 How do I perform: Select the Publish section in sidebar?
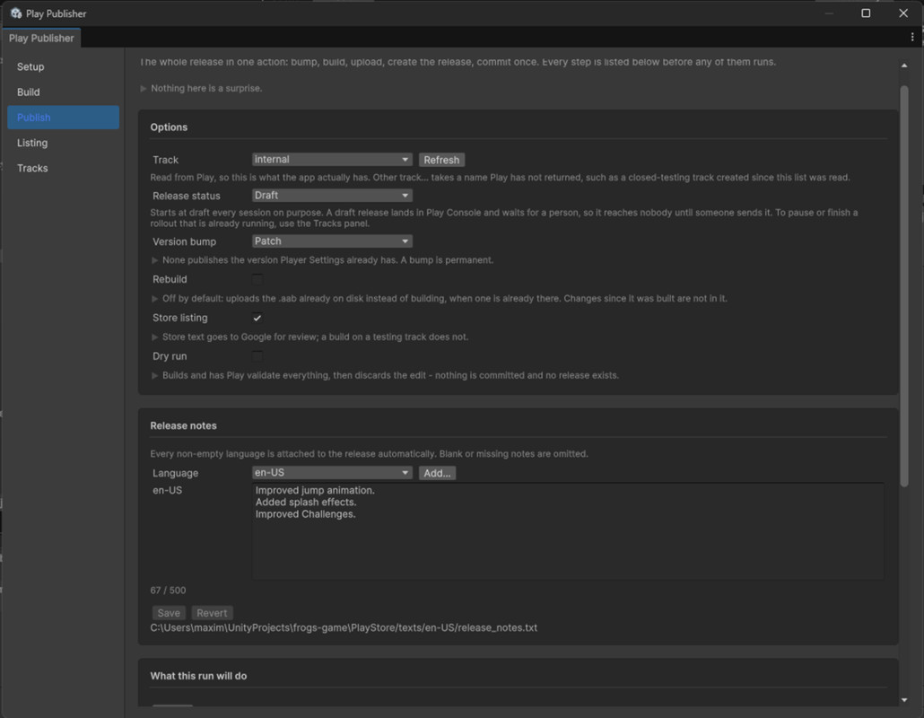pos(63,118)
